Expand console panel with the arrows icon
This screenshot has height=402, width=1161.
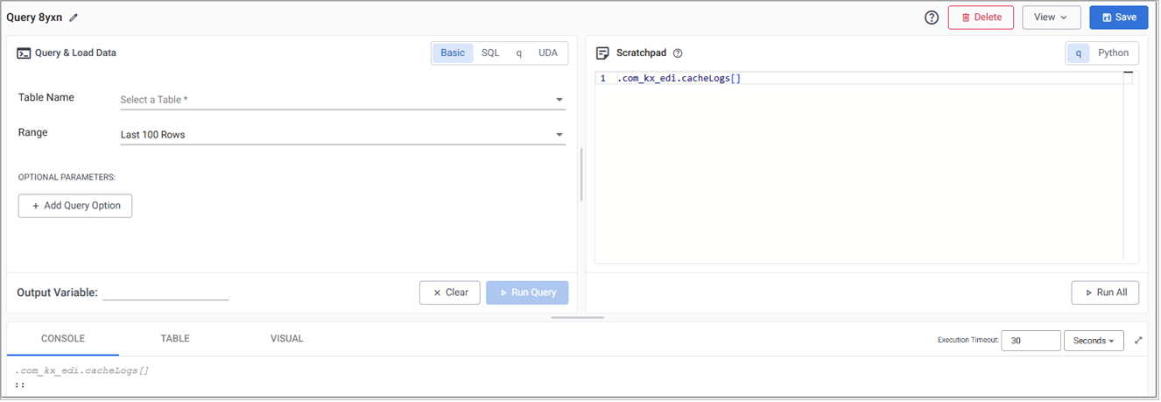[1138, 341]
